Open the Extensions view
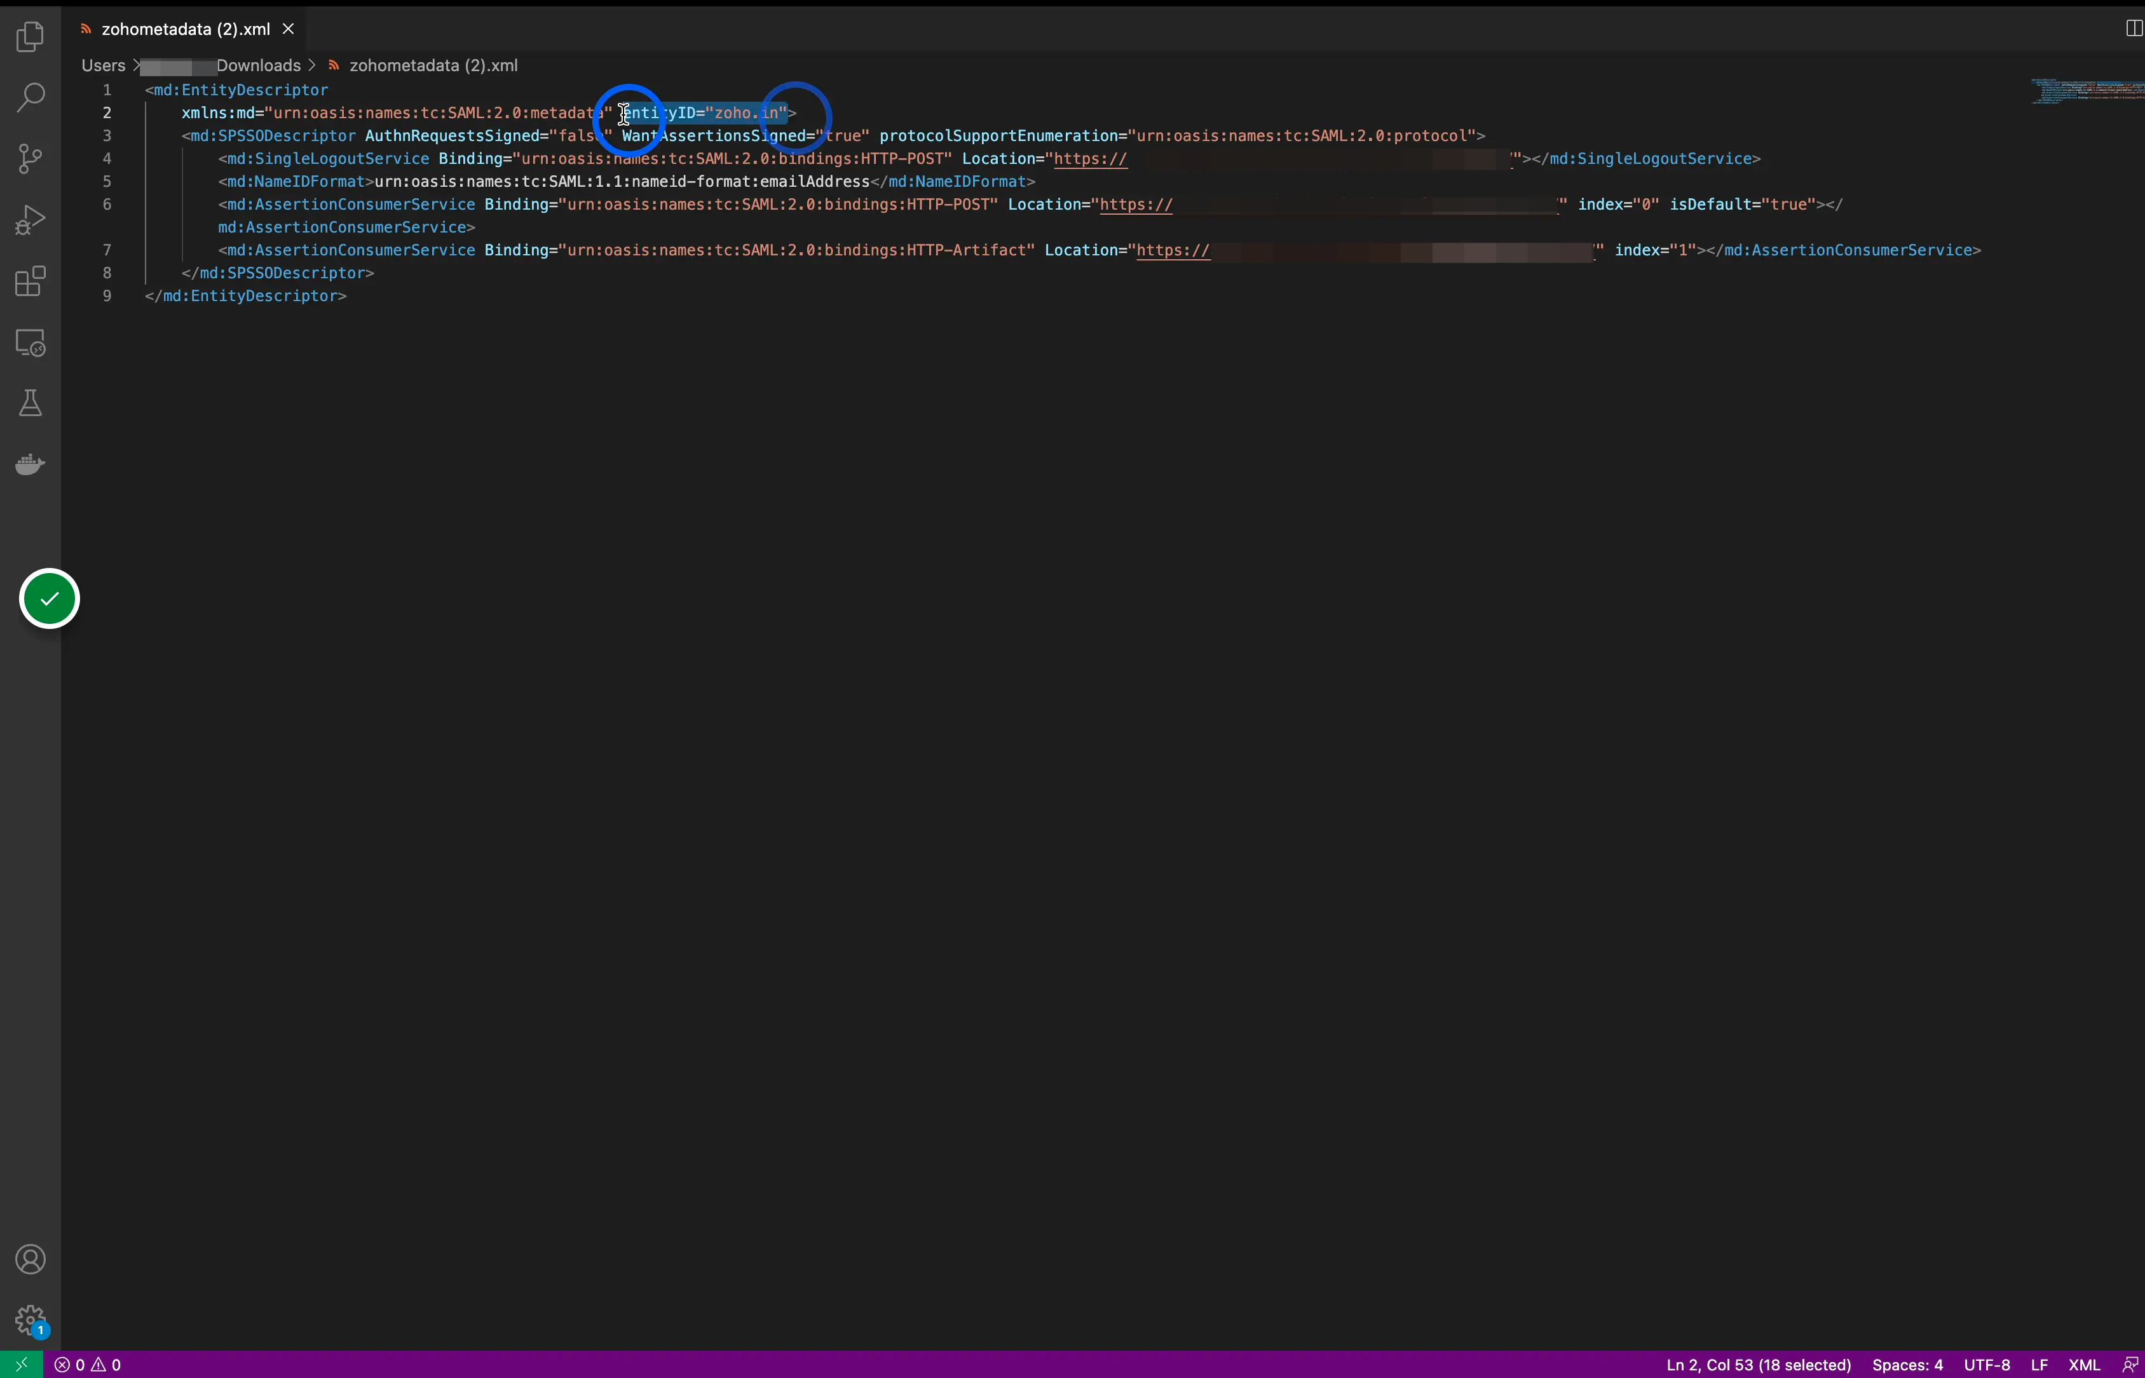Image resolution: width=2145 pixels, height=1378 pixels. (x=31, y=281)
